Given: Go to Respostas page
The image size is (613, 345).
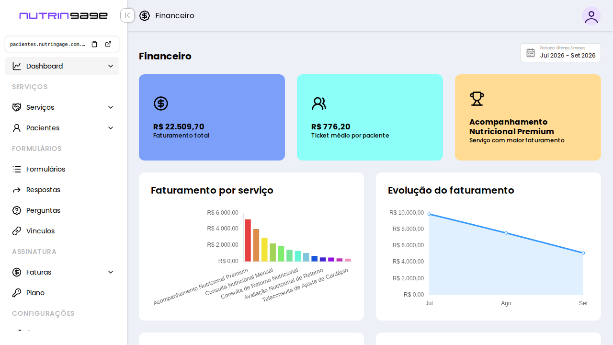Looking at the screenshot, I should pyautogui.click(x=62, y=190).
